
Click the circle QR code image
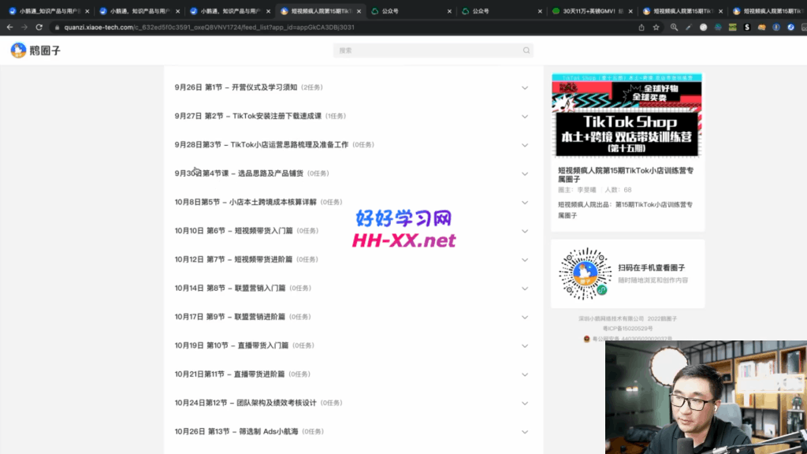coord(585,274)
